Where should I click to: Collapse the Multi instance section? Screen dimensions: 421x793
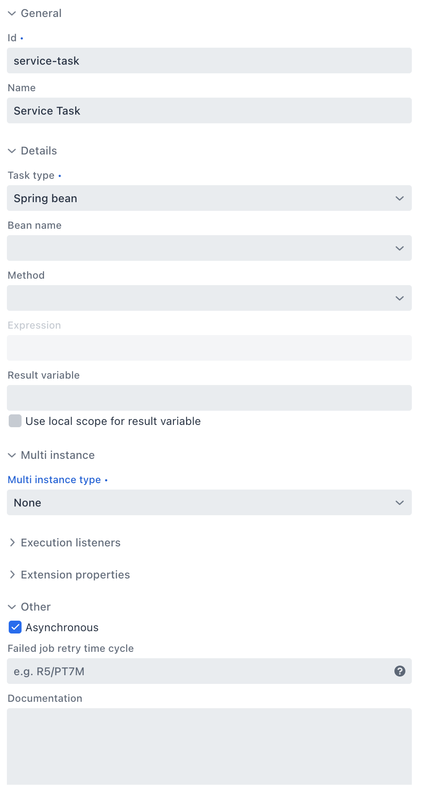(x=11, y=455)
